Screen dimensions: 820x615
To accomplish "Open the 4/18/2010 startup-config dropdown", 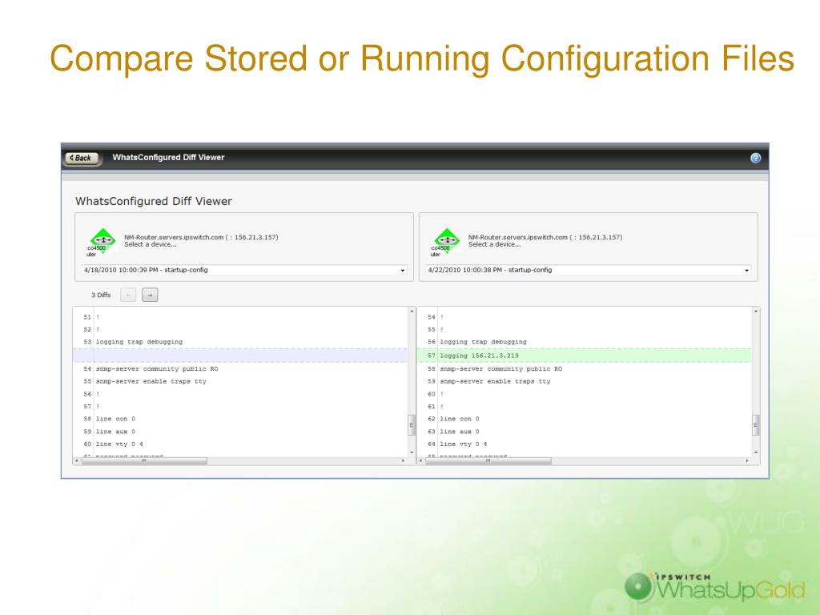I will (243, 271).
